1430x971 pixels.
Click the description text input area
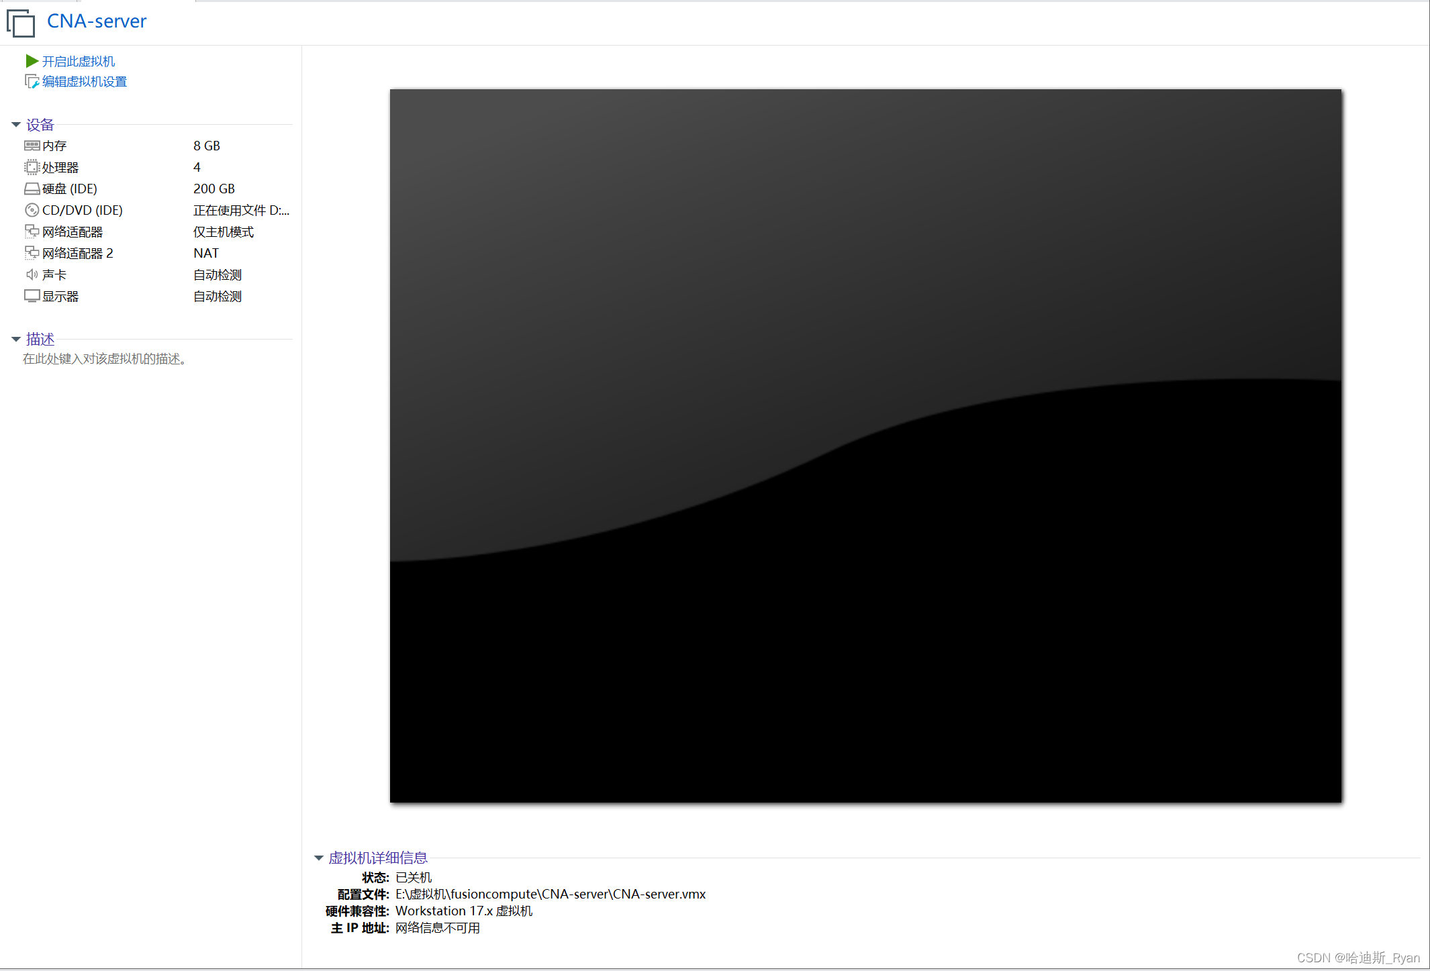click(104, 359)
